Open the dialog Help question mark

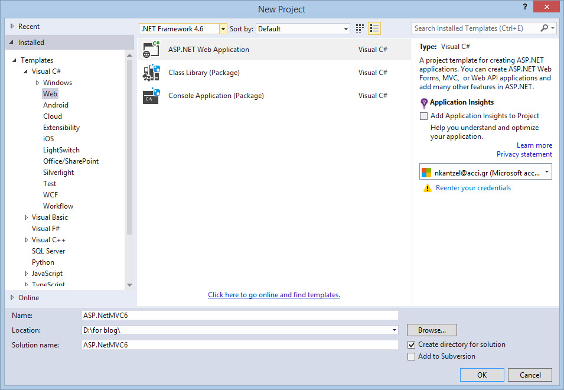click(x=525, y=7)
